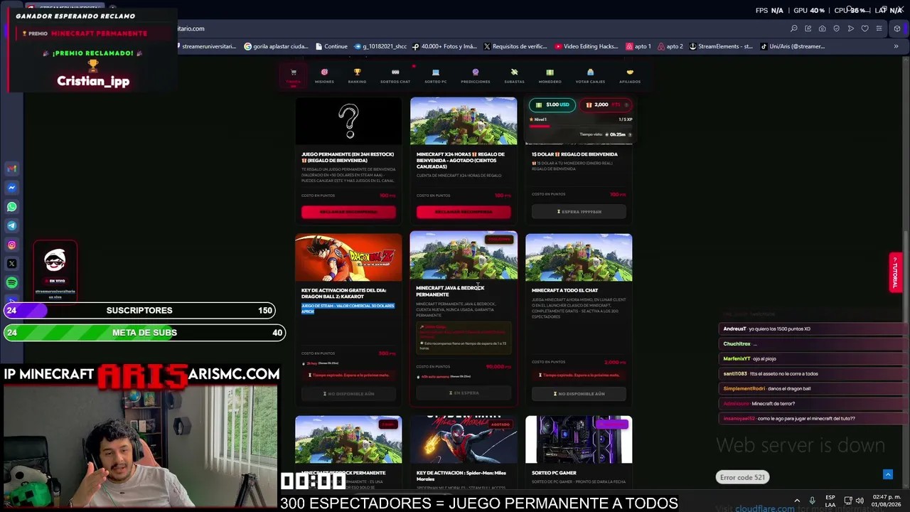Screen dimensions: 910x512
Task: Open the Dragon Ball Z Kakarot thumbnail
Action: click(348, 257)
